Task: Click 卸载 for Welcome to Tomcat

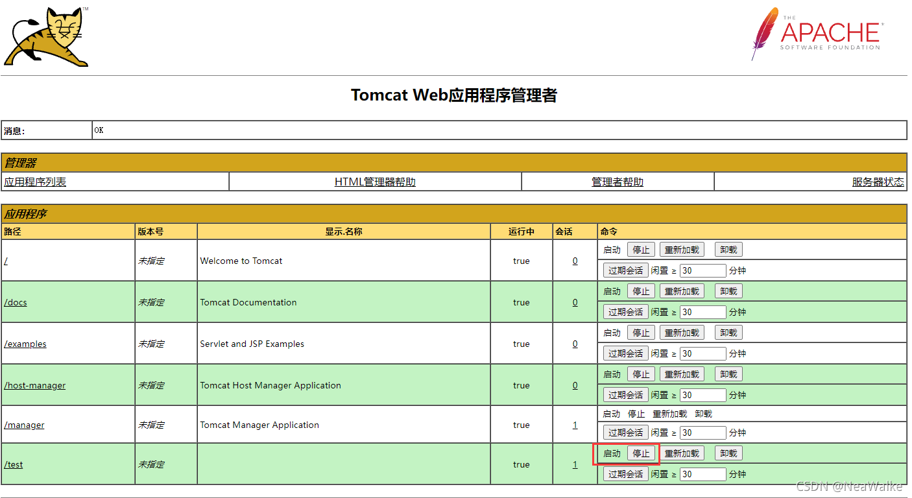Action: [728, 250]
